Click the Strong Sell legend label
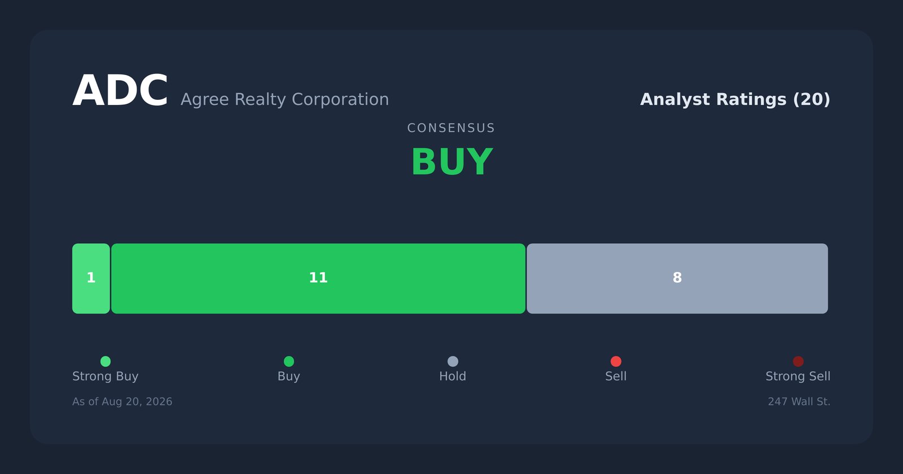Viewport: 903px width, 474px height. (798, 376)
